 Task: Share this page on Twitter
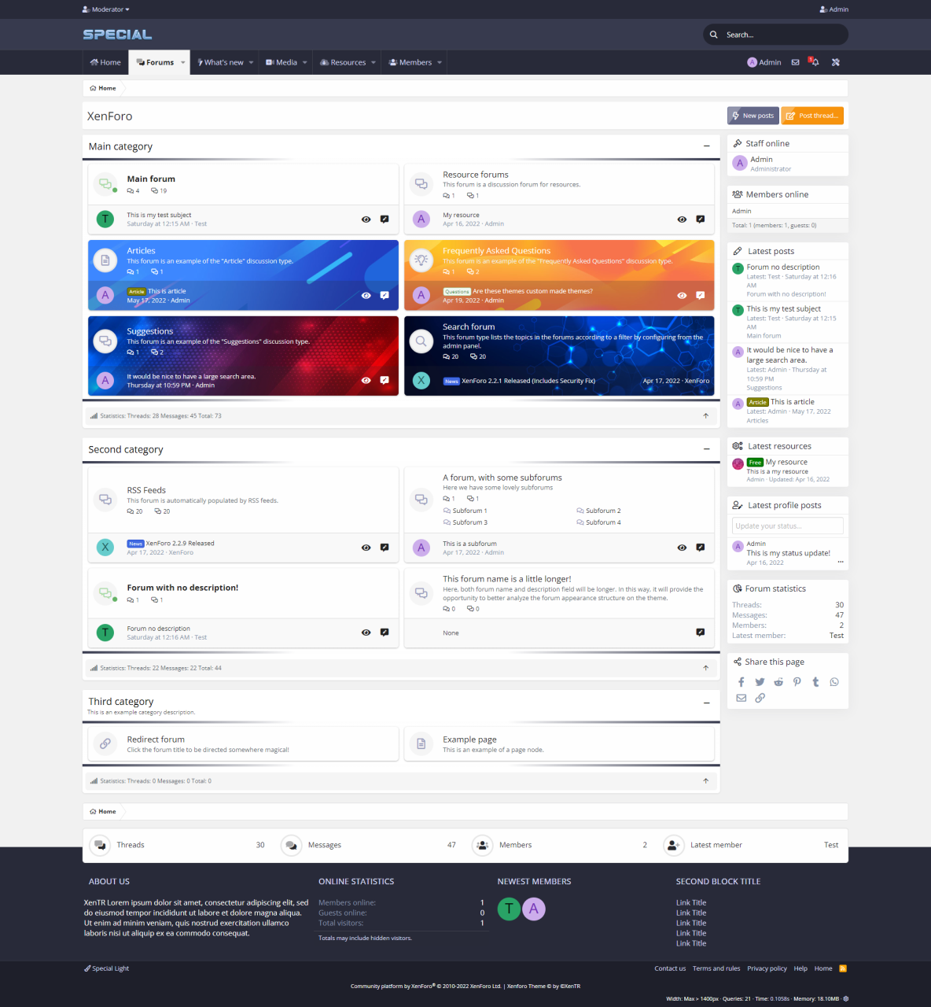pos(760,682)
